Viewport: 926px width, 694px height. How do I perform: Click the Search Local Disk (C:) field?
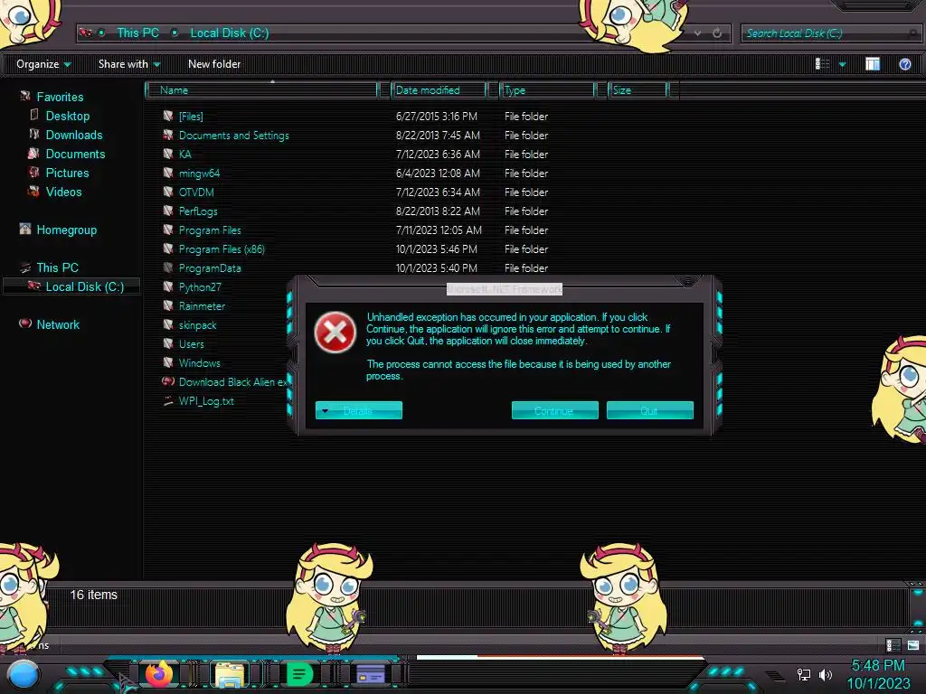(x=830, y=33)
